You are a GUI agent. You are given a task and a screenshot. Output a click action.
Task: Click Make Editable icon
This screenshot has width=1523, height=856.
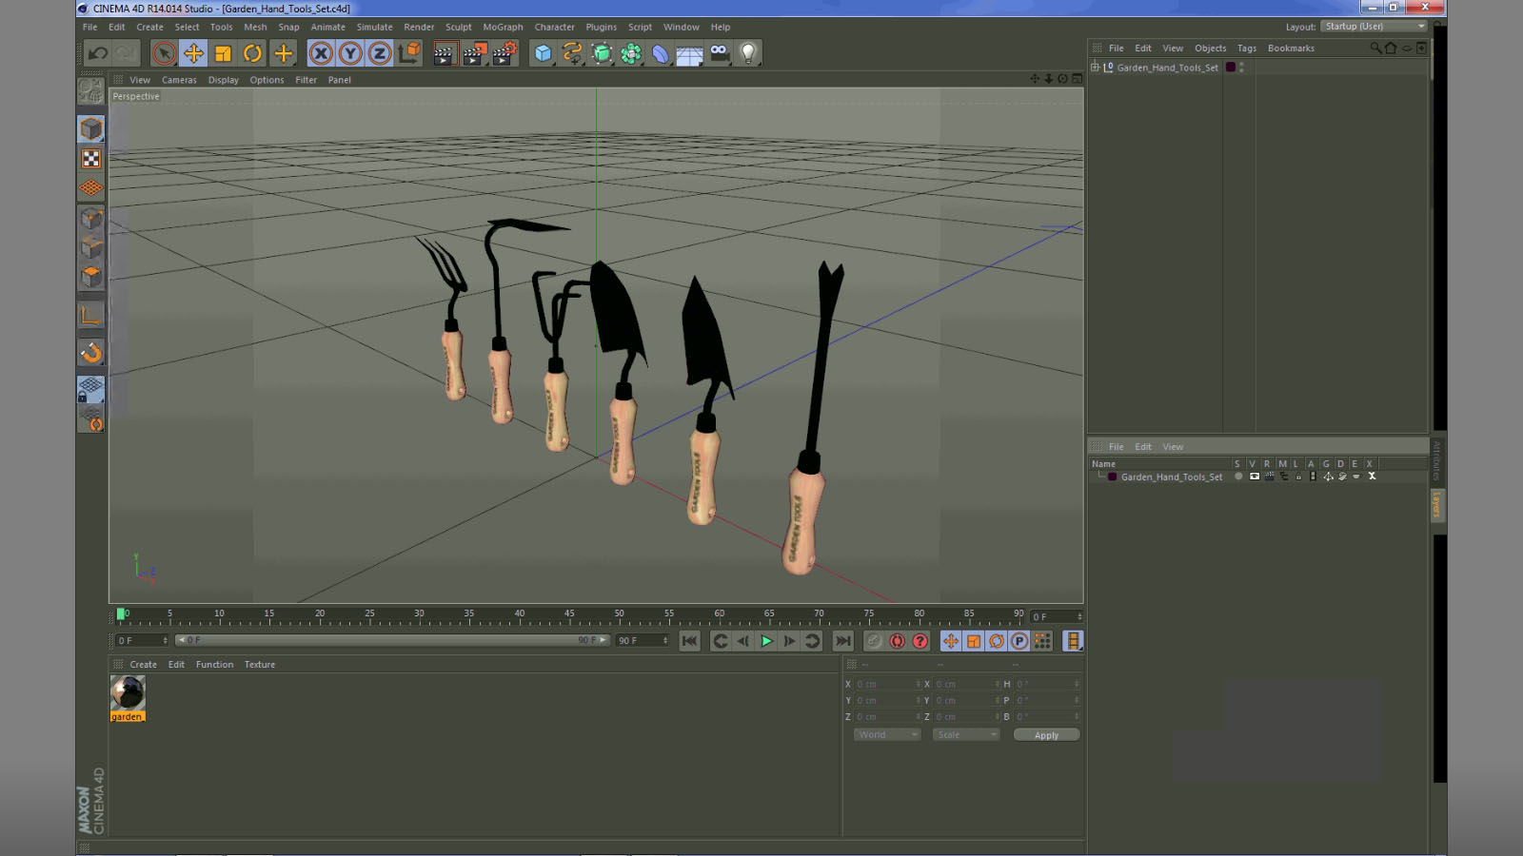(x=91, y=91)
